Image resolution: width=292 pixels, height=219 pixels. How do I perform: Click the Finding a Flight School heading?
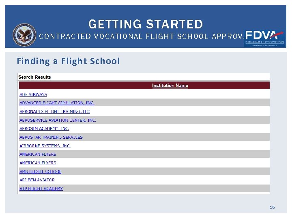point(68,61)
